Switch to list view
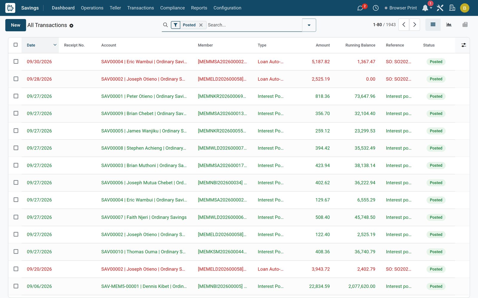The height and width of the screenshot is (298, 478). pyautogui.click(x=433, y=25)
